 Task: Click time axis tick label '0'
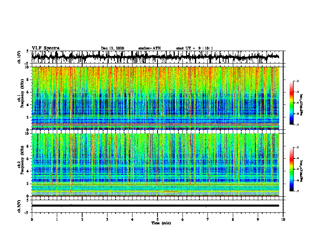[32, 219]
